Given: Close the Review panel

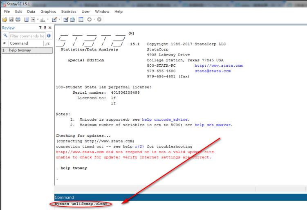Looking at the screenshot, I should tap(50, 28).
